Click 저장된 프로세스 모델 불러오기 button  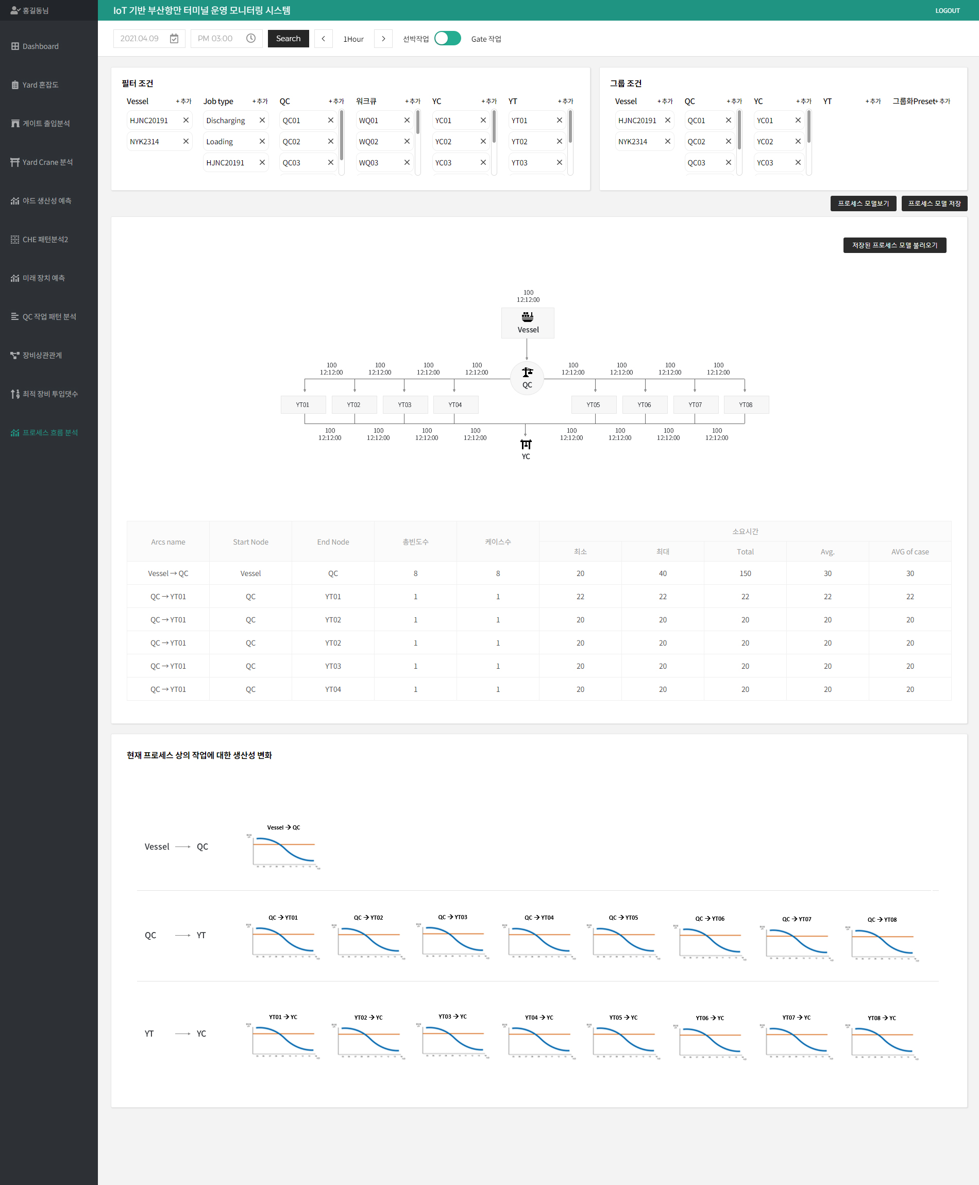(x=894, y=245)
